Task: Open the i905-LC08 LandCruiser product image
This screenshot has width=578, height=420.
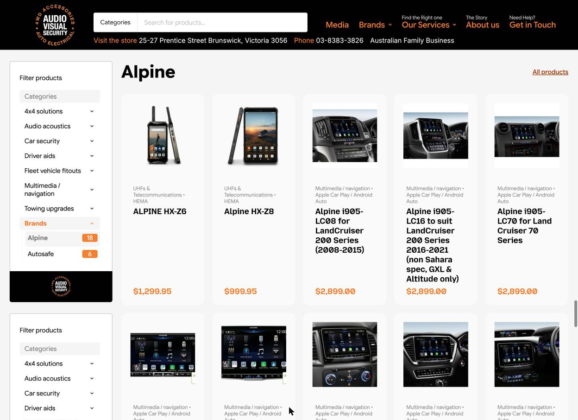Action: click(x=345, y=135)
